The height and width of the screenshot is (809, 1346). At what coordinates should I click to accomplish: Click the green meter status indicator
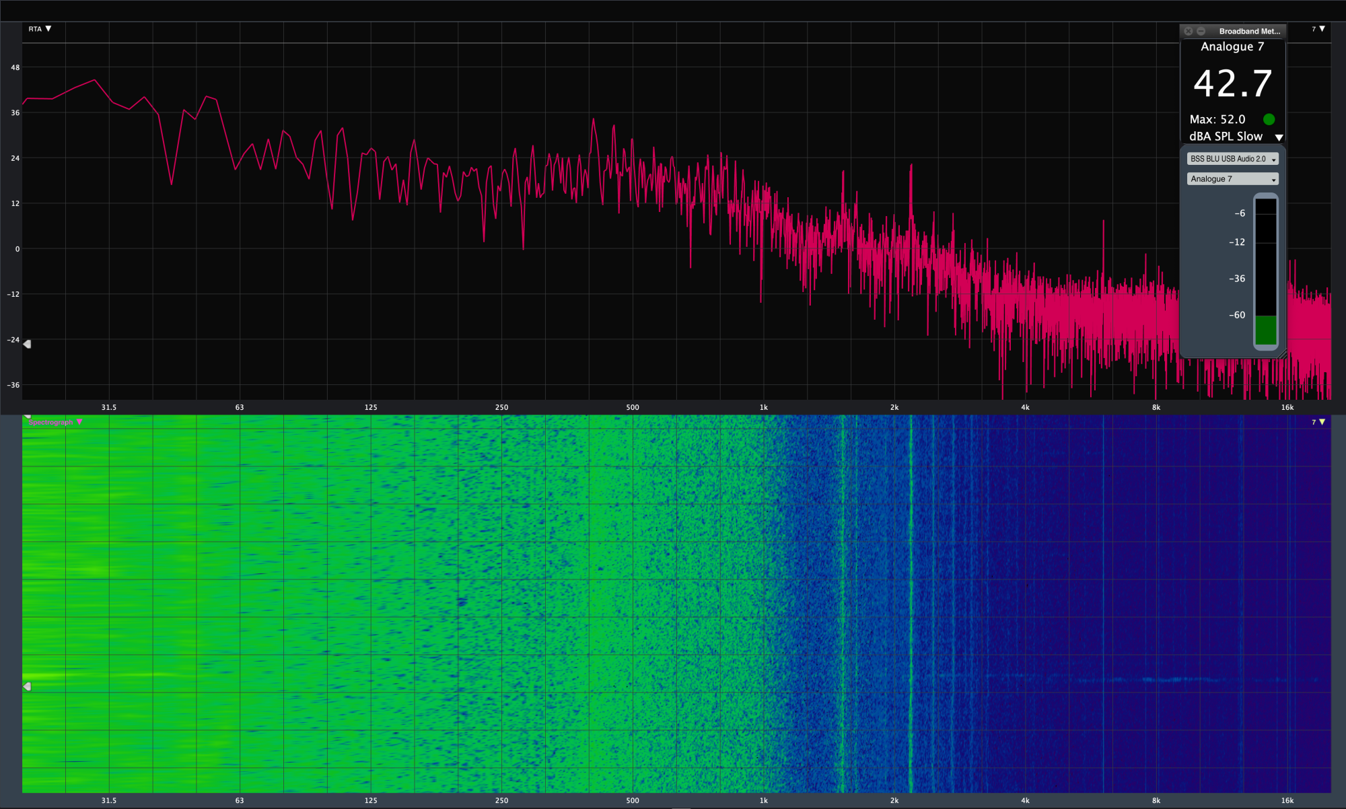(1269, 119)
